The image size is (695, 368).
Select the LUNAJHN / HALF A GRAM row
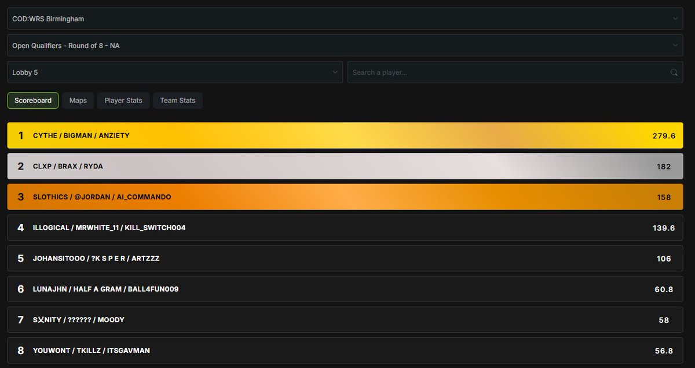(x=345, y=289)
